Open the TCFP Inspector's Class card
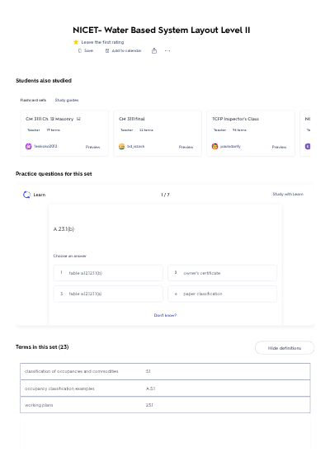 coord(251,133)
